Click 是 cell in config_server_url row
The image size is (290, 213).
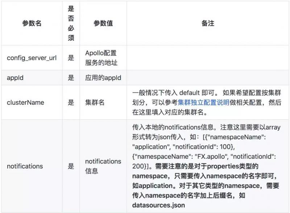[69, 58]
